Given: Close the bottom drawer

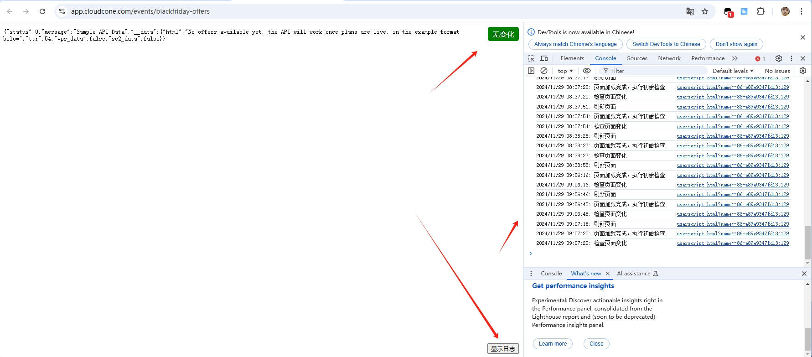Looking at the screenshot, I should click(x=804, y=274).
